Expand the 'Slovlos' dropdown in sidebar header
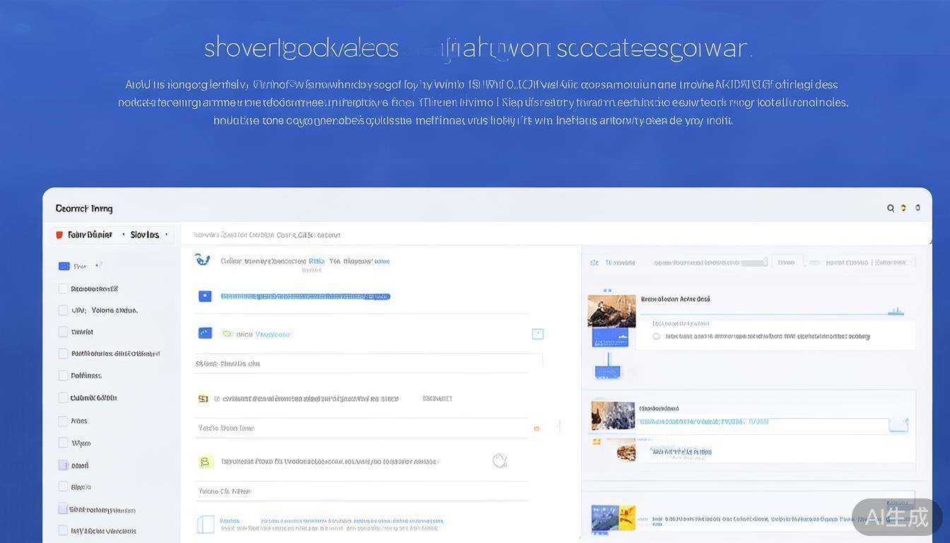The width and height of the screenshot is (950, 543). click(166, 235)
